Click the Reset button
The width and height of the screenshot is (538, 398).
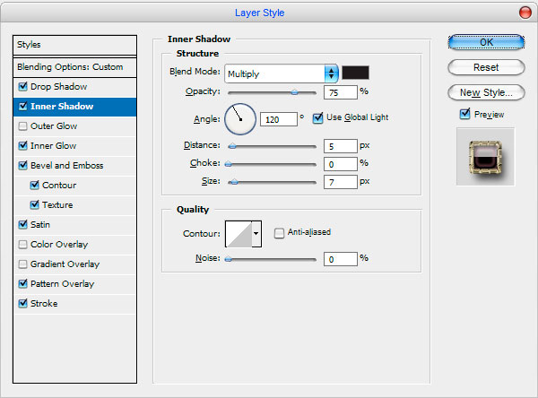pos(486,67)
